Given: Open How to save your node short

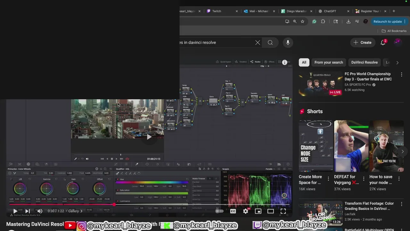Looking at the screenshot, I should point(386,146).
